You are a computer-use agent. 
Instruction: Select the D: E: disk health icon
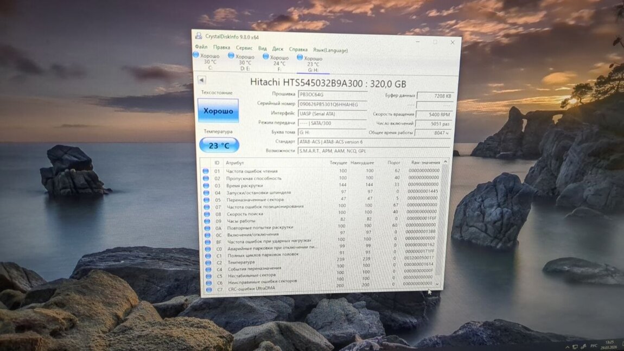coord(231,55)
